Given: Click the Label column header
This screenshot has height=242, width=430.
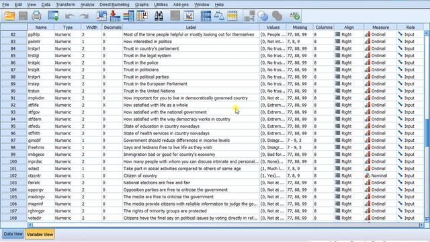Looking at the screenshot, I should point(191,27).
